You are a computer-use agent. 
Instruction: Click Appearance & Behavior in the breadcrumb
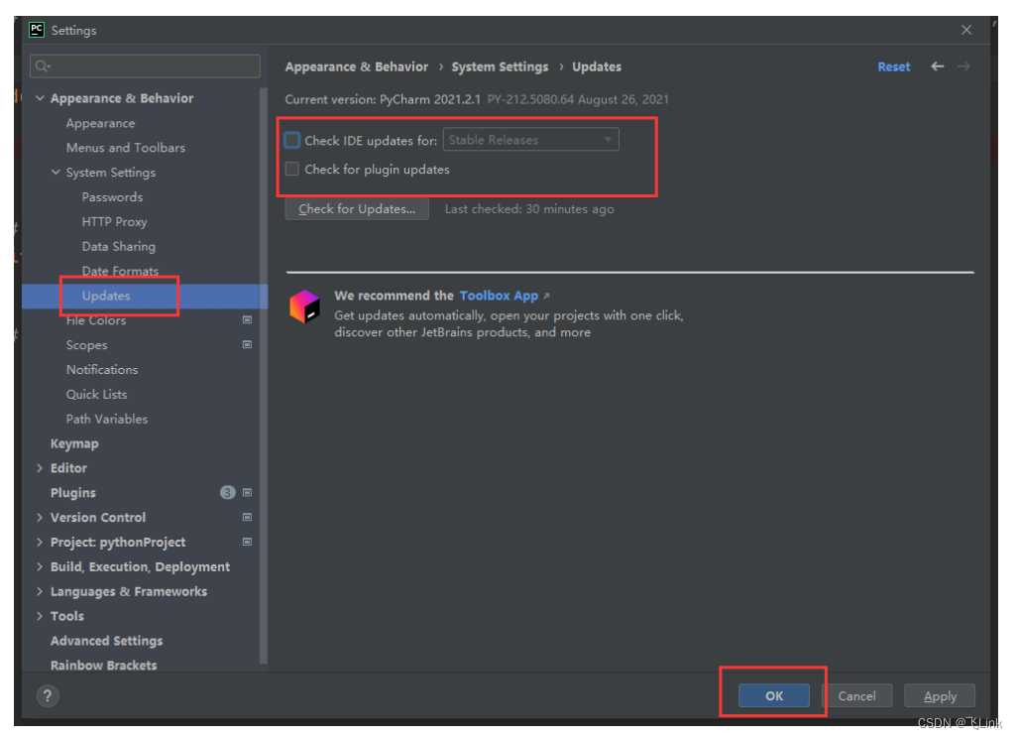357,66
